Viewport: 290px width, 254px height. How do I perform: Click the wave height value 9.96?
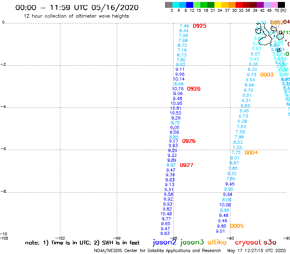coord(180,74)
